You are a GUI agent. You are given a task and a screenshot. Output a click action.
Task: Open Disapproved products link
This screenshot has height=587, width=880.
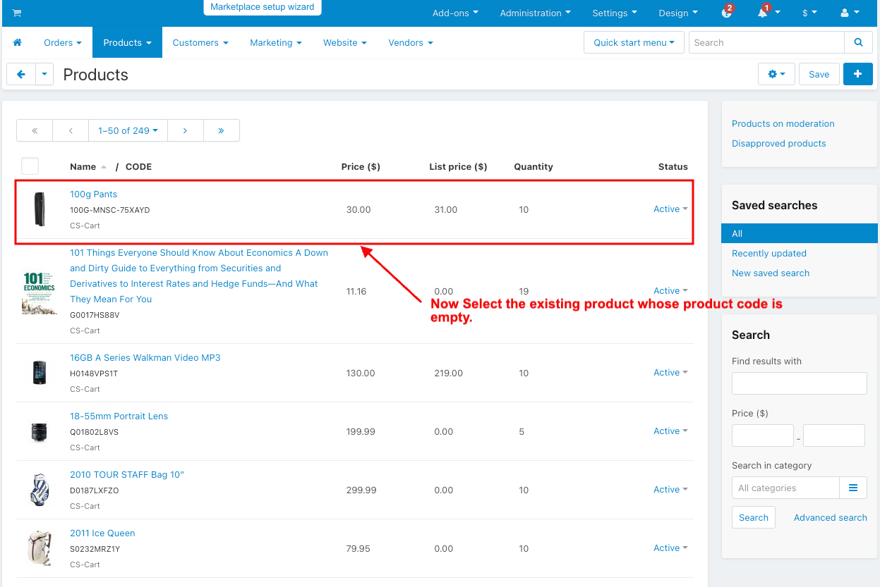coord(779,143)
